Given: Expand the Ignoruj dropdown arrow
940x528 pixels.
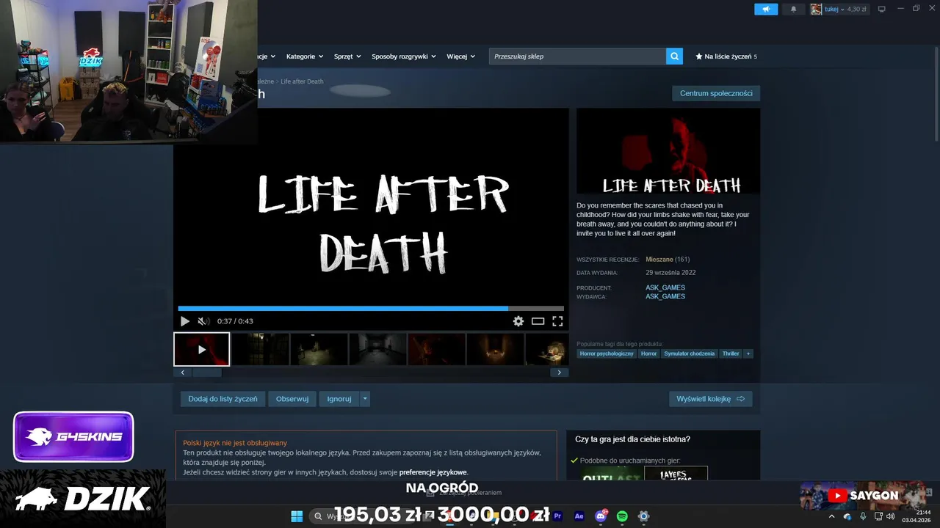Looking at the screenshot, I should (365, 399).
